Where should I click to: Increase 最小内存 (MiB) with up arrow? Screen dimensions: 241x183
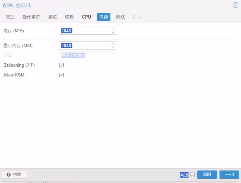(x=113, y=44)
